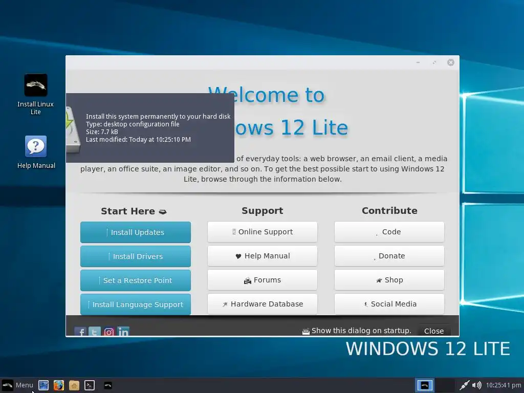Select the Welcome window taskbar entry
524x393 pixels.
107,385
